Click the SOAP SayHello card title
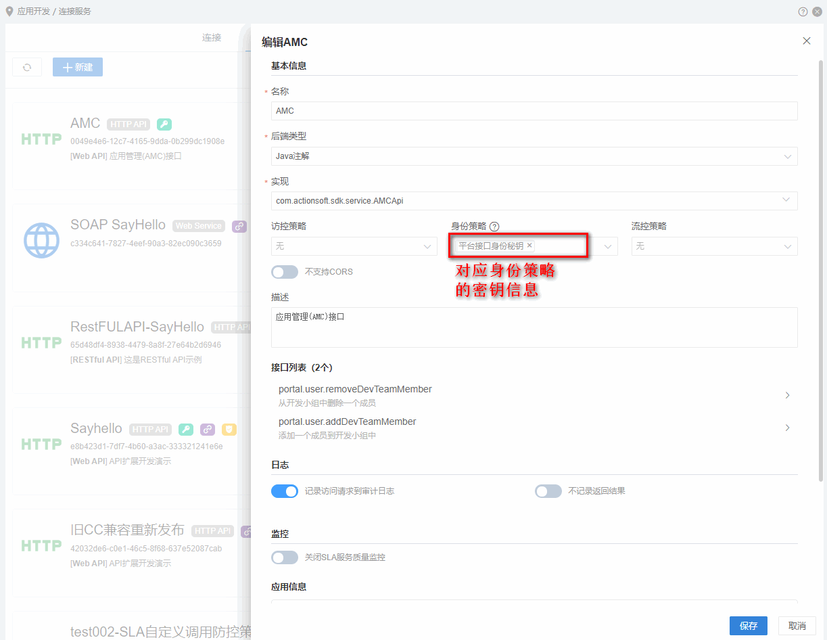This screenshot has height=640, width=827. tap(118, 225)
